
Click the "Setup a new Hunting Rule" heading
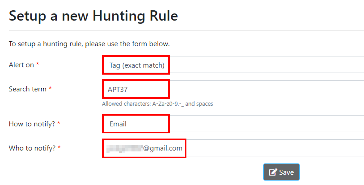(x=93, y=16)
